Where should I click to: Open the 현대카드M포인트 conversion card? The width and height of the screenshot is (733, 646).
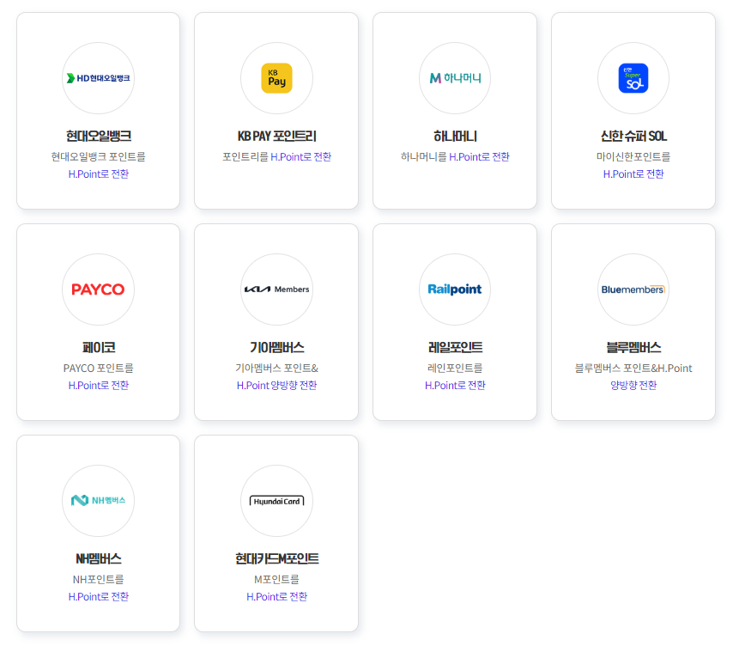(276, 533)
